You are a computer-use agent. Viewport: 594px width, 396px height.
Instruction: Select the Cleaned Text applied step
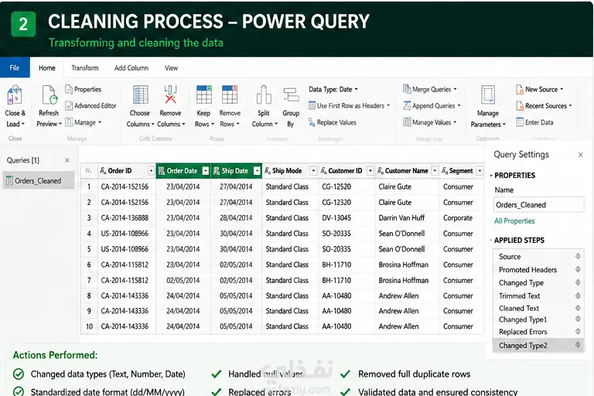pos(538,309)
